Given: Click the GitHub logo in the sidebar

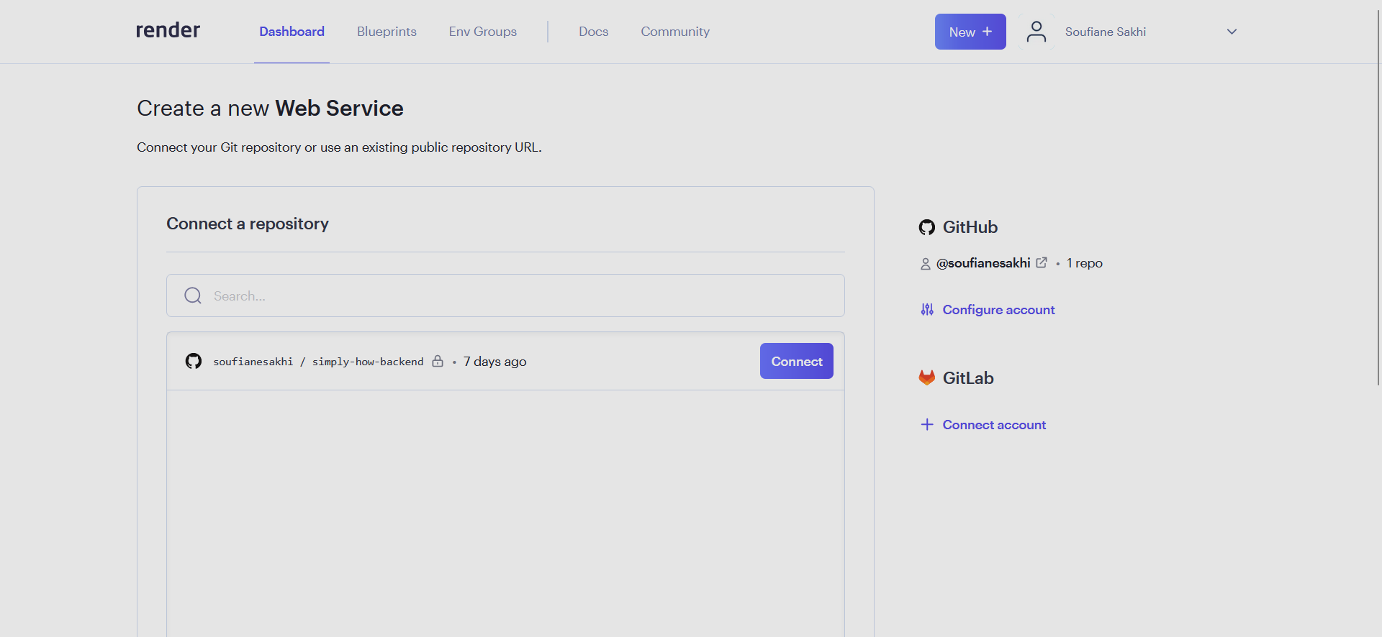Looking at the screenshot, I should click(x=927, y=227).
